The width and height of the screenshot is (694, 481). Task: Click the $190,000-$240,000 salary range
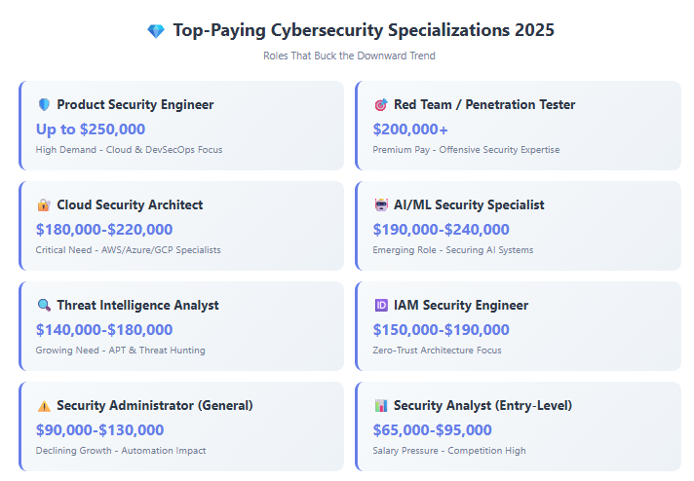(x=441, y=230)
